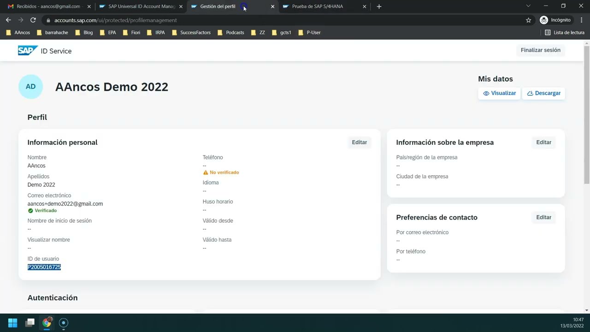590x332 pixels.
Task: Open the Fiori bookmark folder
Action: tap(131, 33)
